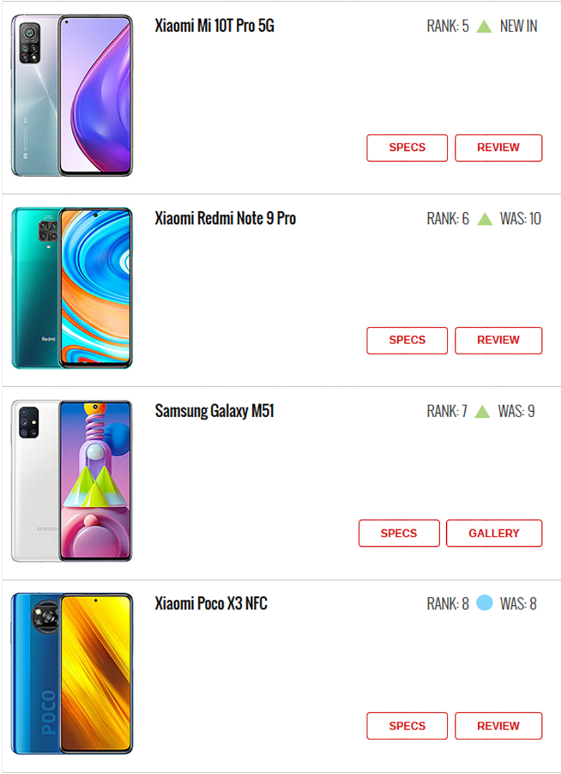The width and height of the screenshot is (561, 774).
Task: Click the Xiaomi Mi 10T Pro 5G title
Action: (215, 25)
